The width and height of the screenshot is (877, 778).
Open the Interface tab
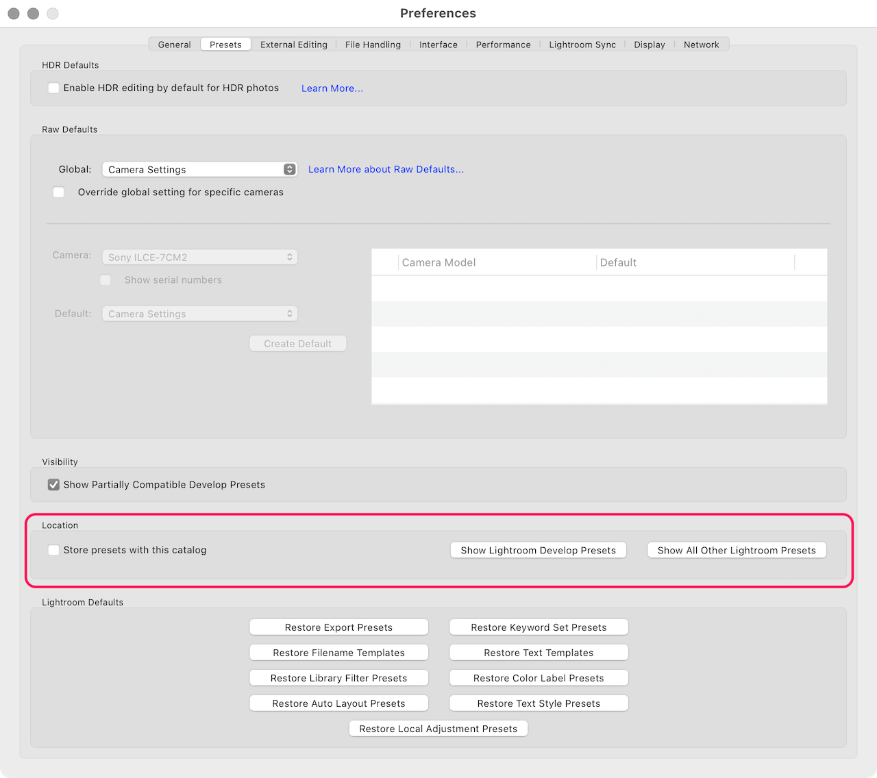pos(438,45)
